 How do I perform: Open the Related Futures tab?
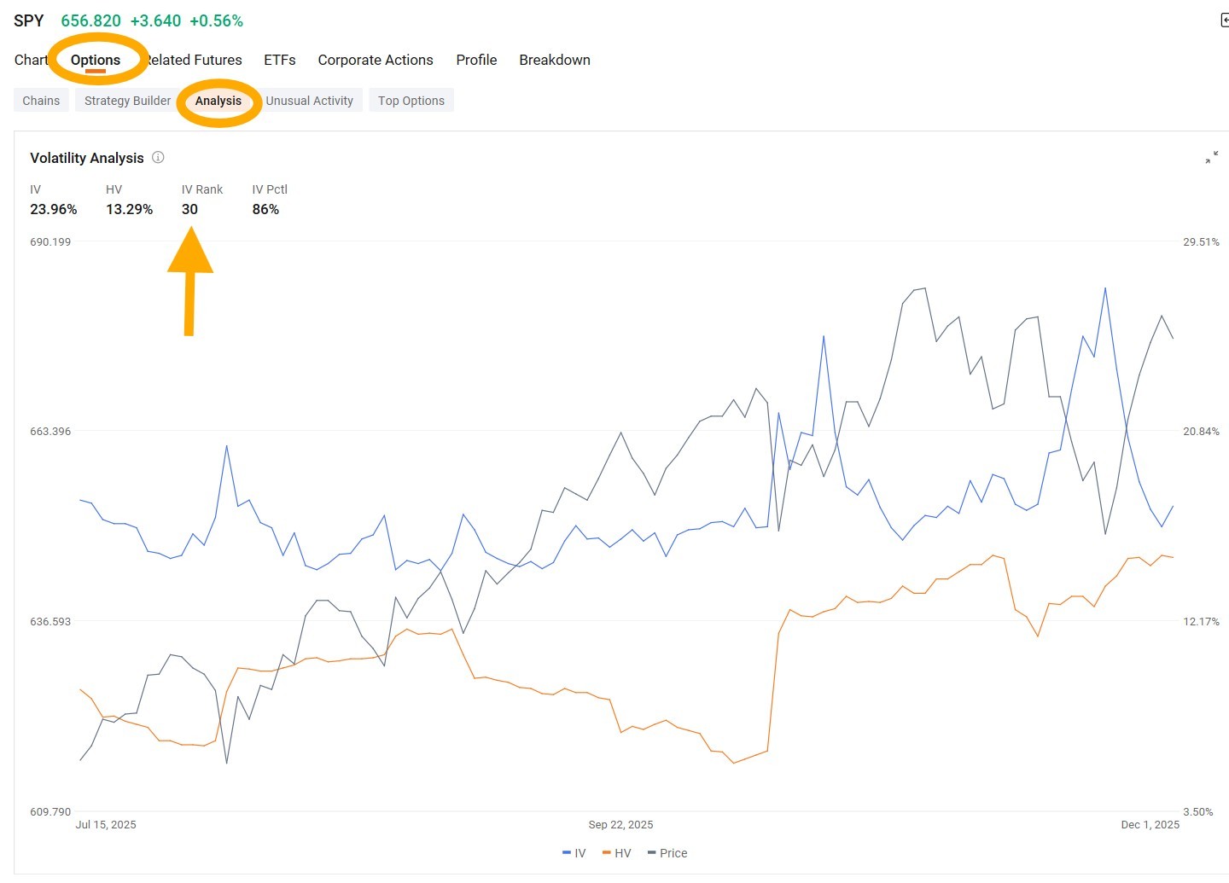(193, 60)
